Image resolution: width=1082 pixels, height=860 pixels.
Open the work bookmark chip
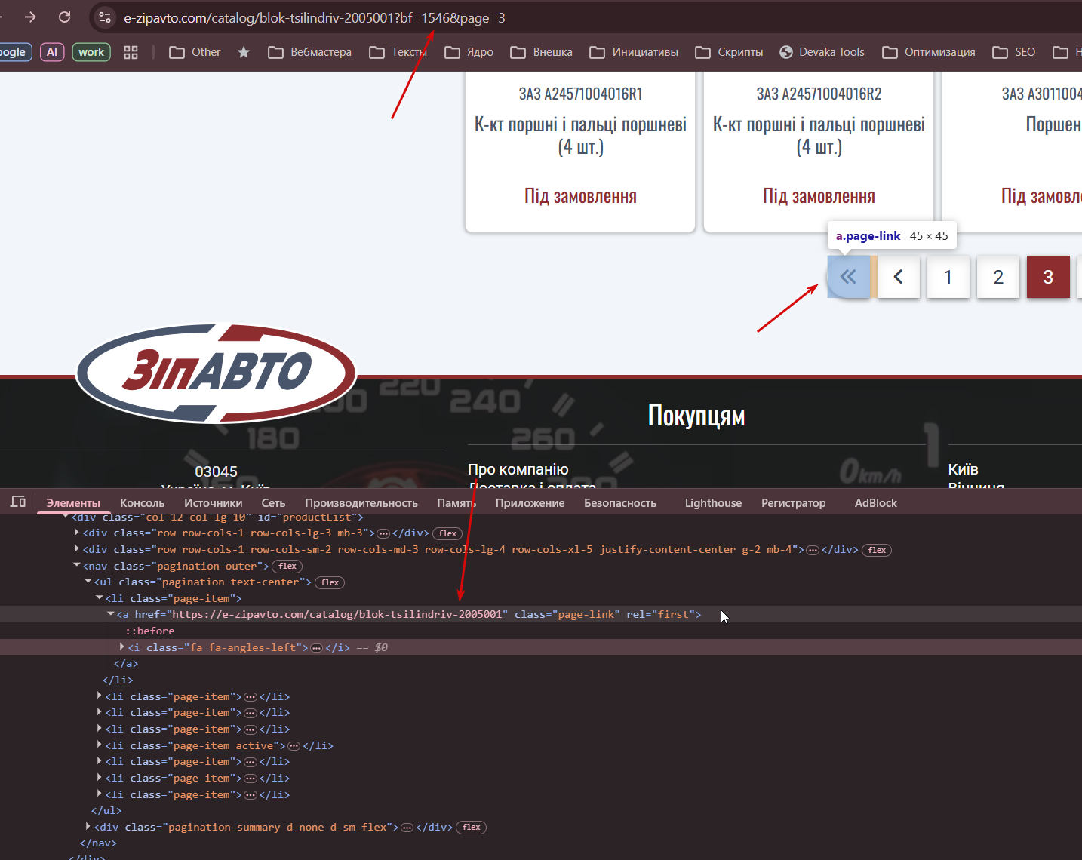[x=91, y=52]
